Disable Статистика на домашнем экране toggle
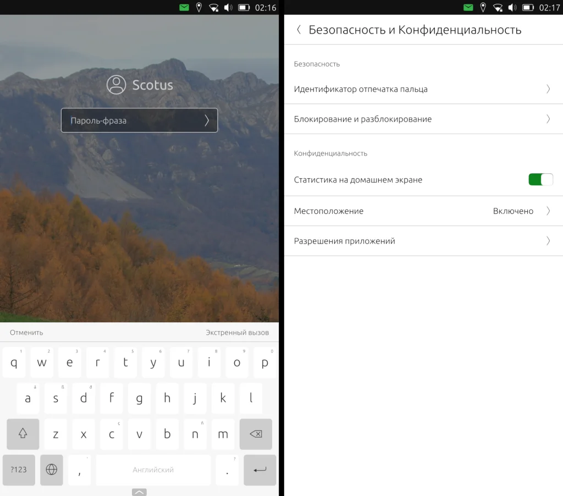 pyautogui.click(x=540, y=179)
